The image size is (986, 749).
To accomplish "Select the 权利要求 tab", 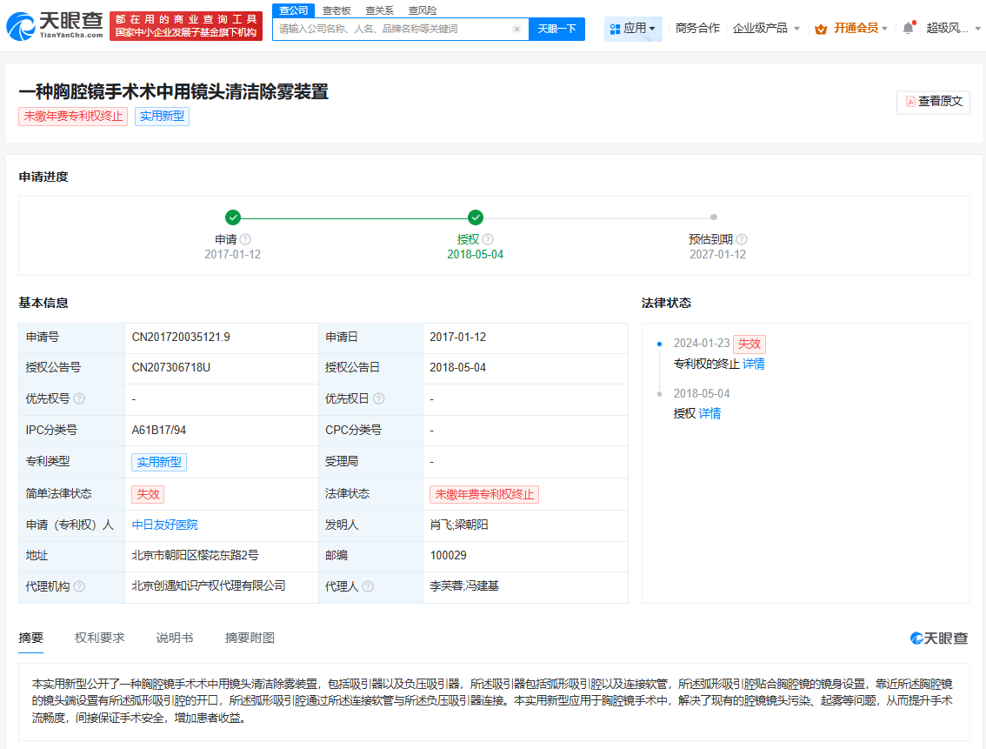I will pyautogui.click(x=102, y=638).
